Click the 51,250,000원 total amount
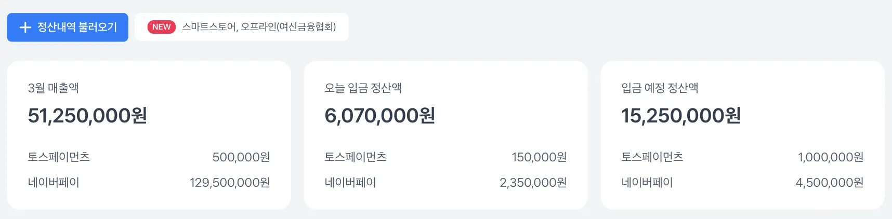The width and height of the screenshot is (892, 219). click(87, 116)
